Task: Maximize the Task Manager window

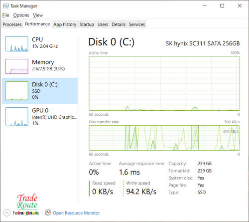Action: [222, 6]
